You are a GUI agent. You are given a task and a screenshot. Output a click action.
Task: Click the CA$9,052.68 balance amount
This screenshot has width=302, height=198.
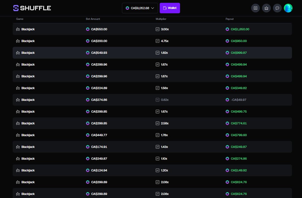point(140,8)
